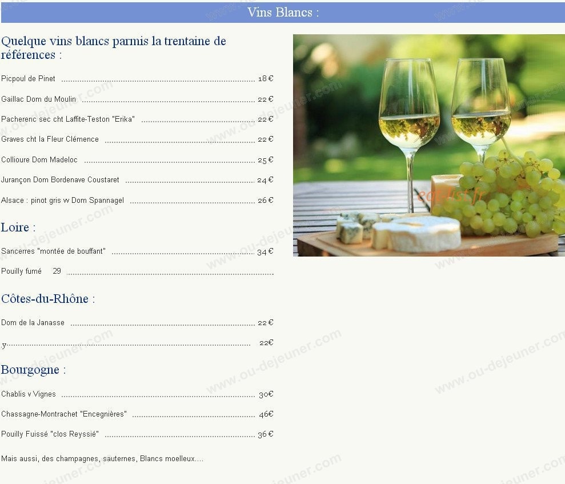Screen dimensions: 565x484
Task: Click the "Vins Blancs :" header title
Action: click(283, 12)
